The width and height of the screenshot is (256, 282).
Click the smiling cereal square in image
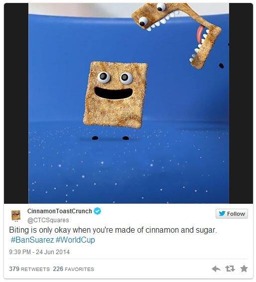[x=115, y=95]
